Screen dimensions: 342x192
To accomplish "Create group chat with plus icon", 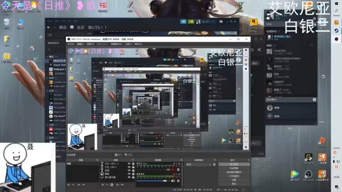I will pos(314,100).
